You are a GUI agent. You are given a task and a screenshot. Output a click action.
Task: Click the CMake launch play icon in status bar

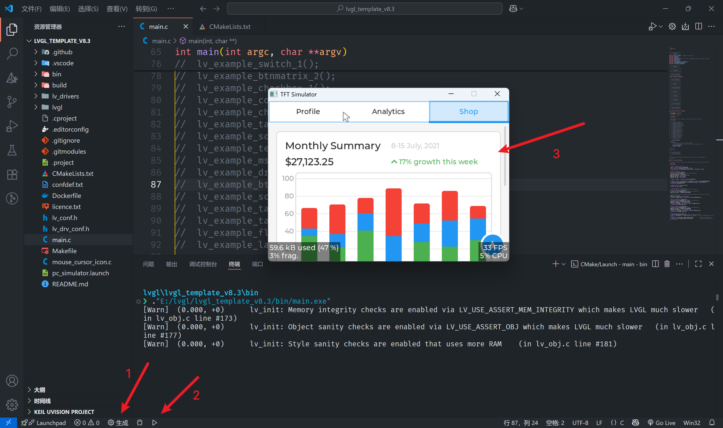154,422
